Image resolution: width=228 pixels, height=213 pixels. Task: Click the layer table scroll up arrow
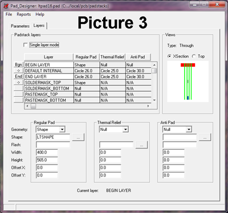[154, 65]
